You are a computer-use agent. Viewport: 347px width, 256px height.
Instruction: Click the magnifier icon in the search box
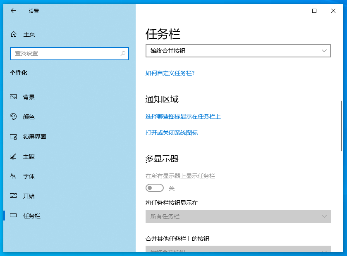click(123, 54)
